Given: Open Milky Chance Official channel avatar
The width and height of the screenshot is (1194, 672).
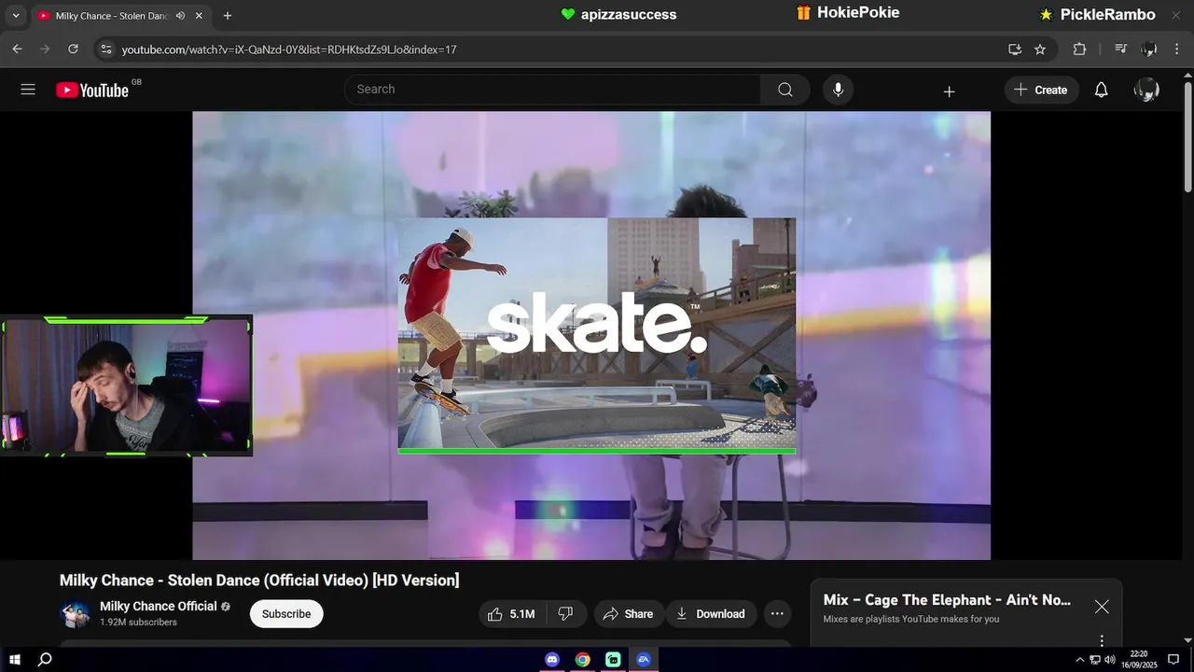Looking at the screenshot, I should click(75, 613).
